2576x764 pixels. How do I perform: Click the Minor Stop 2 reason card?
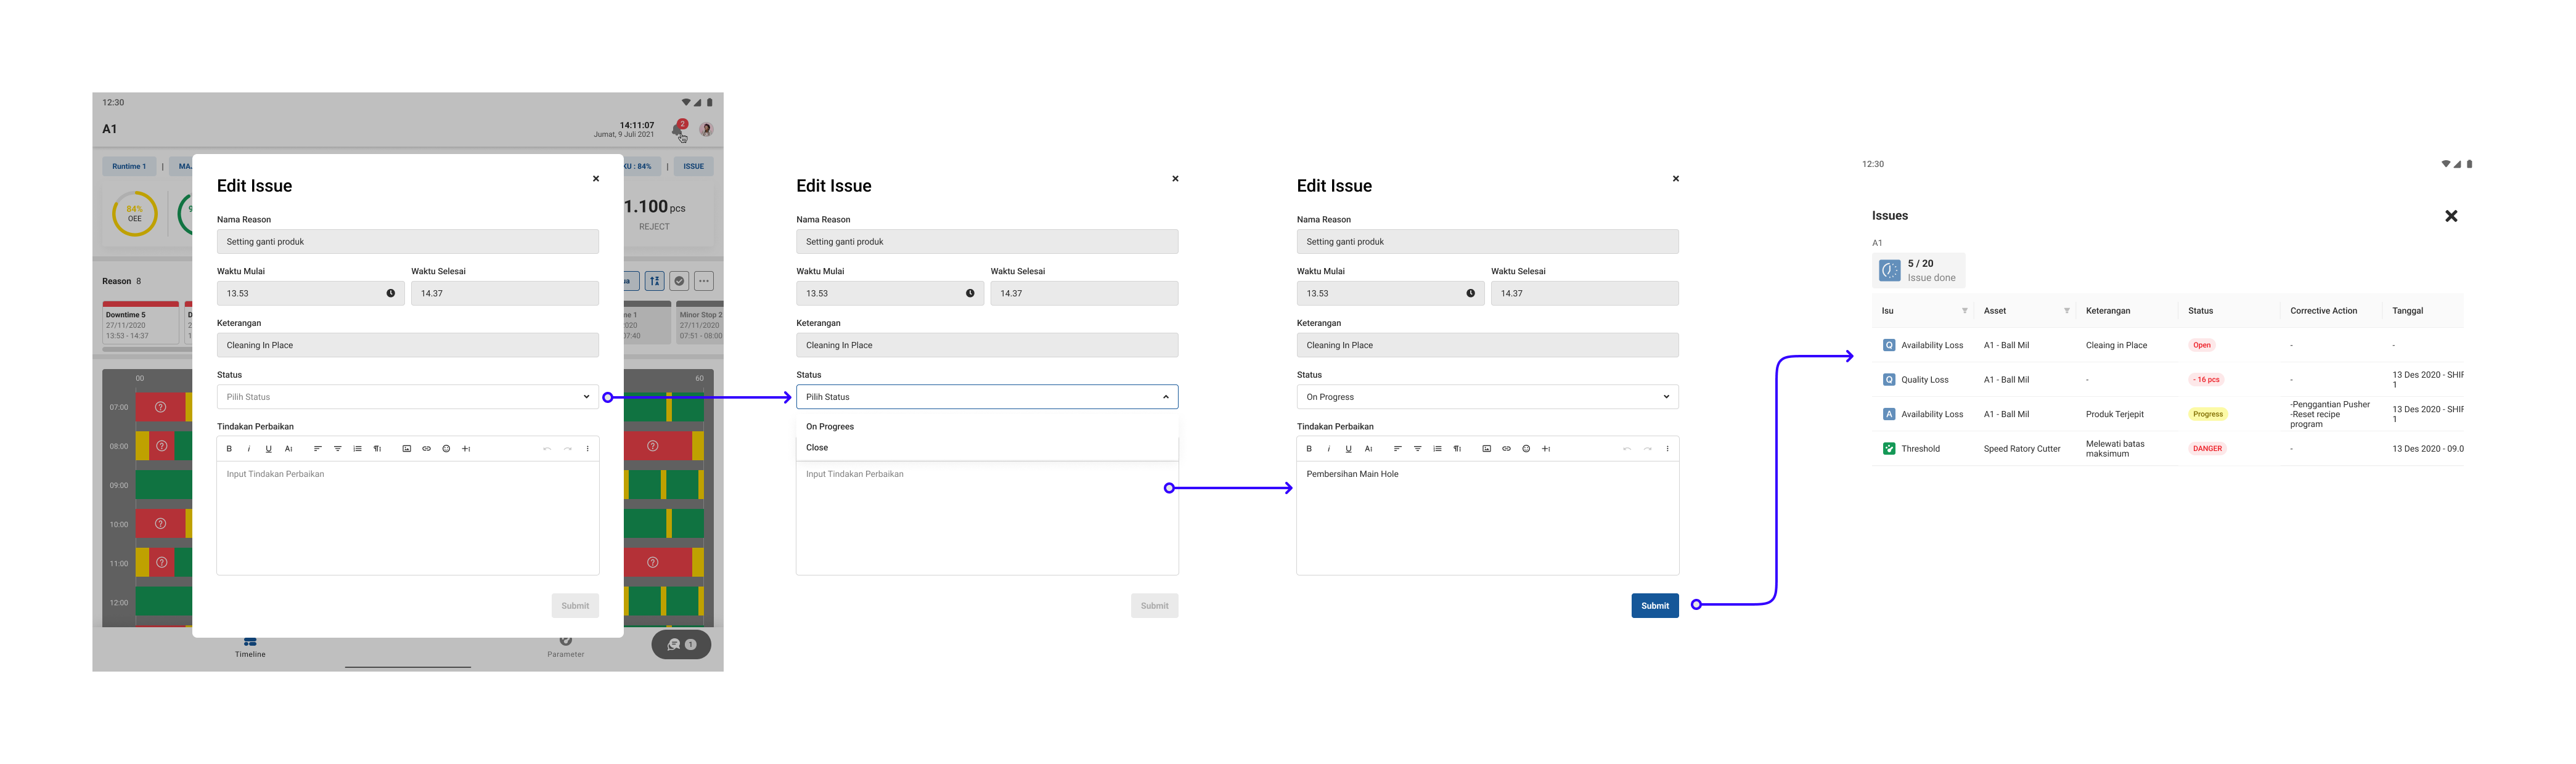coord(700,323)
